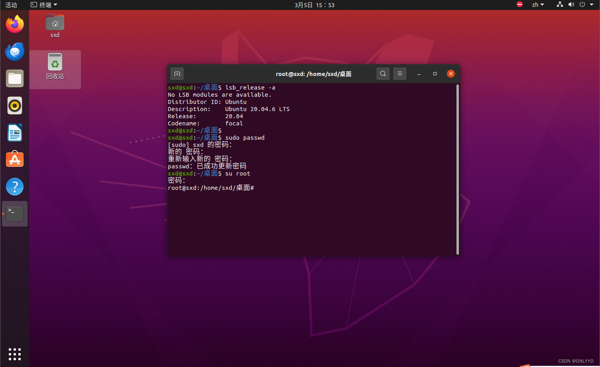Open the clock and calendar panel

[x=314, y=5]
